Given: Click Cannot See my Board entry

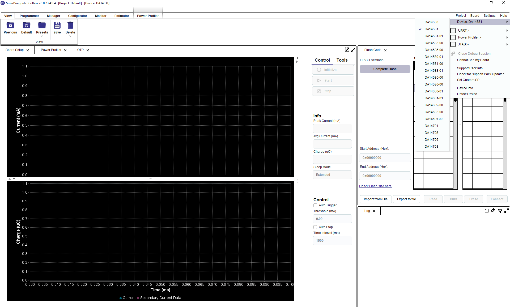Looking at the screenshot, I should [473, 60].
